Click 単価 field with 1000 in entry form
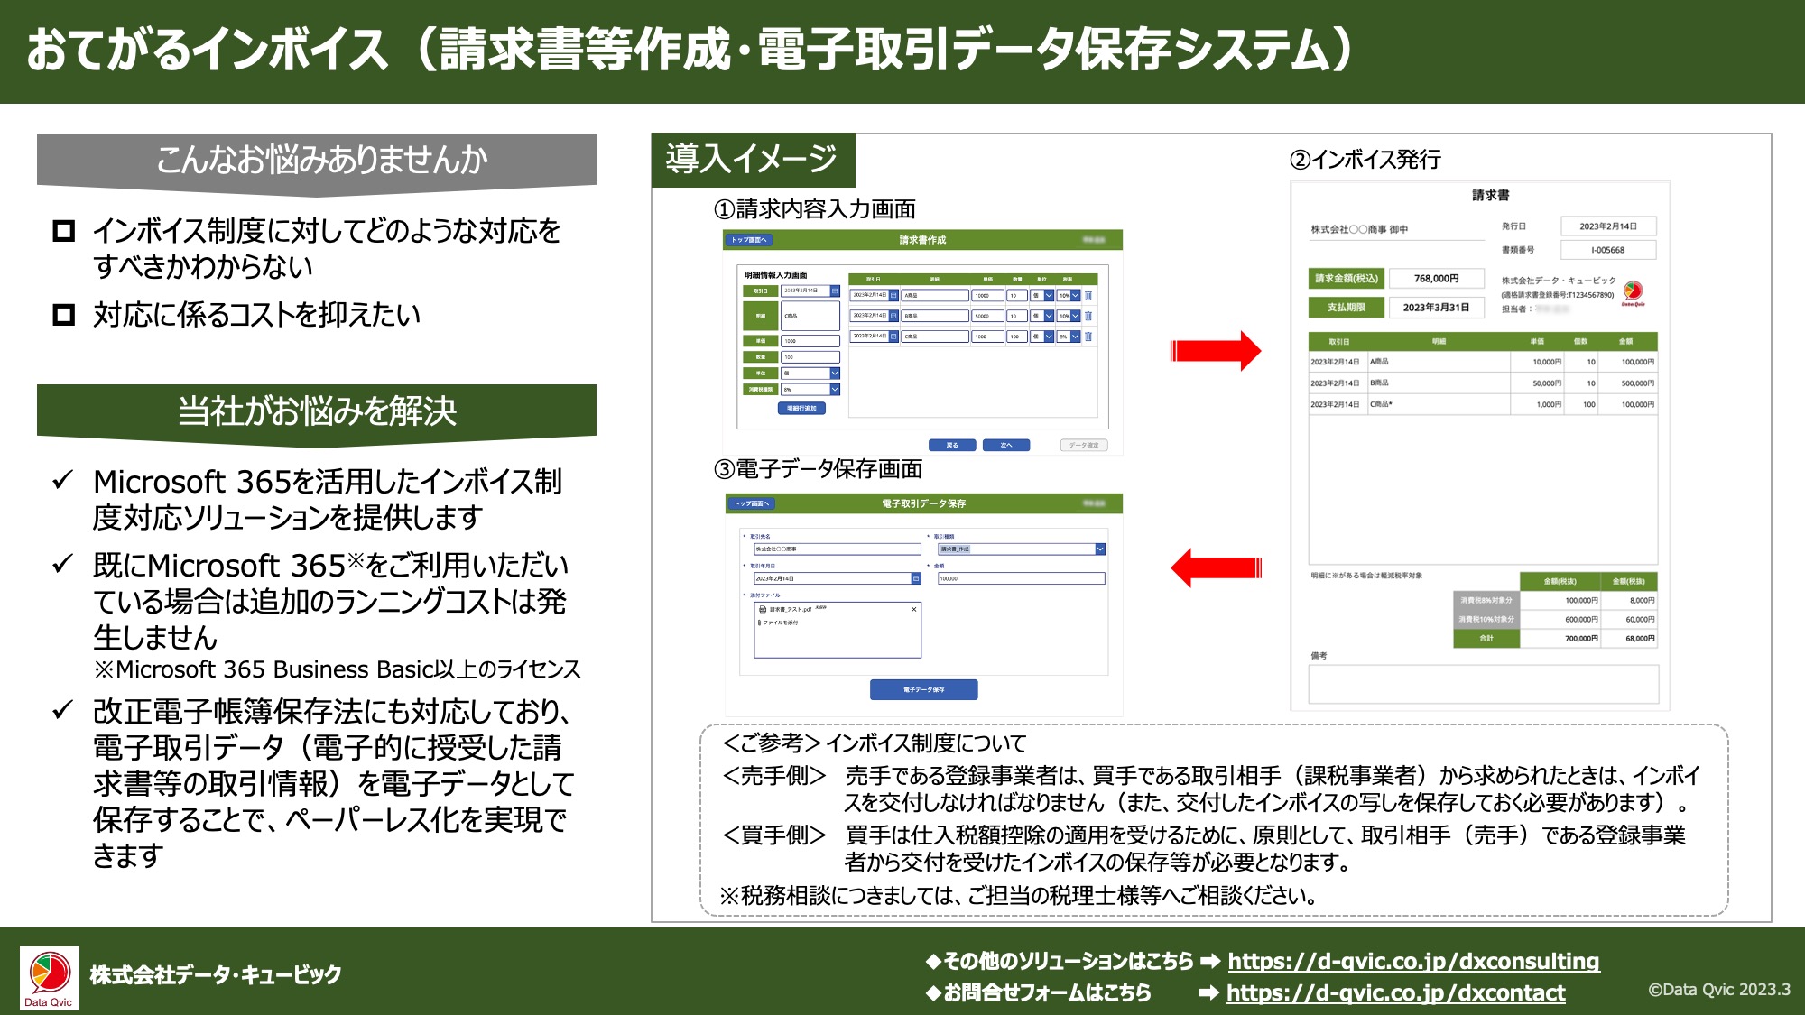 (x=810, y=341)
